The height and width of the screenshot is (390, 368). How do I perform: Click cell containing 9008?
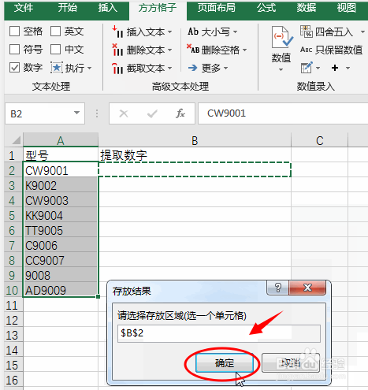click(61, 275)
